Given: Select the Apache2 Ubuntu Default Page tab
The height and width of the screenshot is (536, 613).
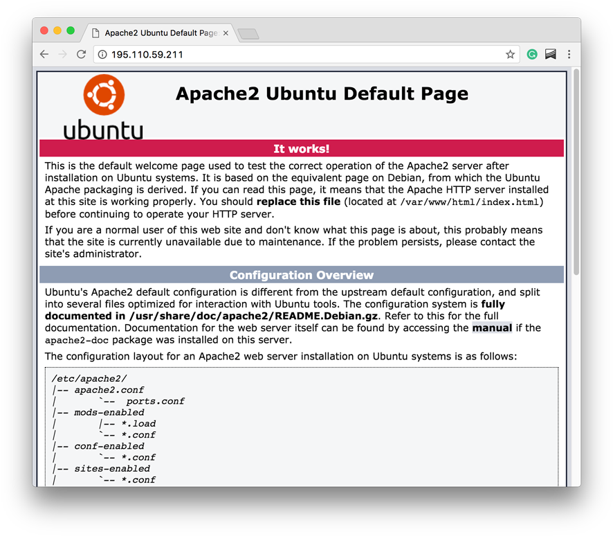Looking at the screenshot, I should tap(159, 31).
